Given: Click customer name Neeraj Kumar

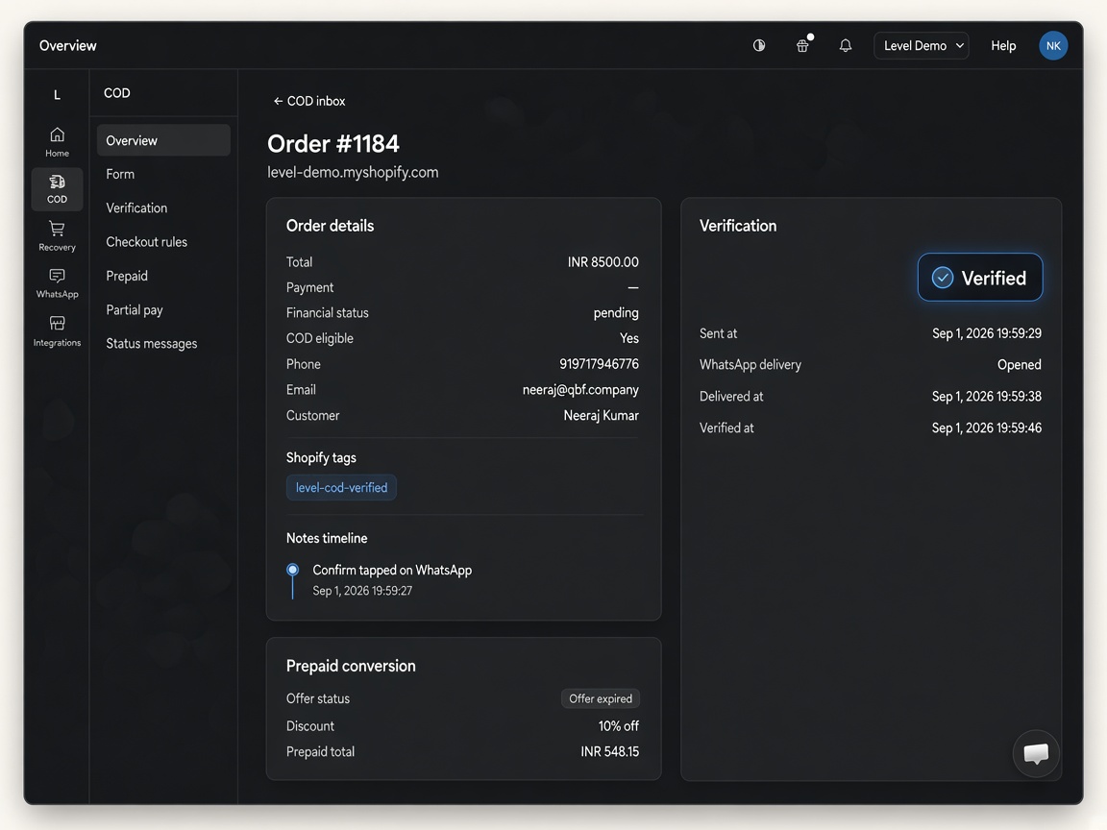Looking at the screenshot, I should pos(601,416).
